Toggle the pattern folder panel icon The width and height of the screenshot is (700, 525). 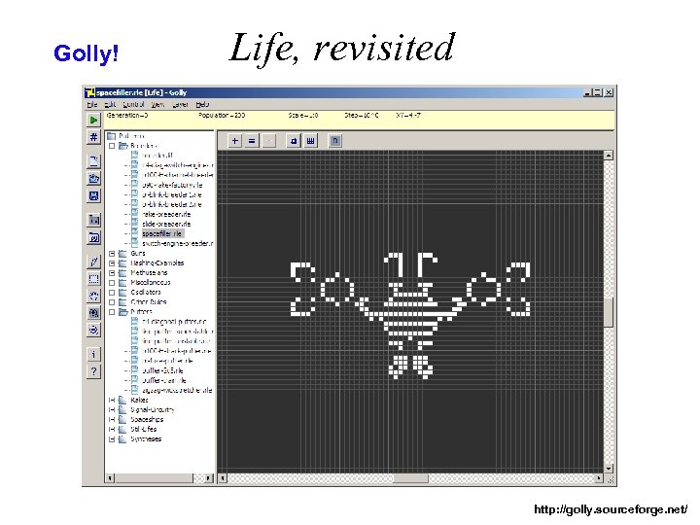tap(93, 220)
